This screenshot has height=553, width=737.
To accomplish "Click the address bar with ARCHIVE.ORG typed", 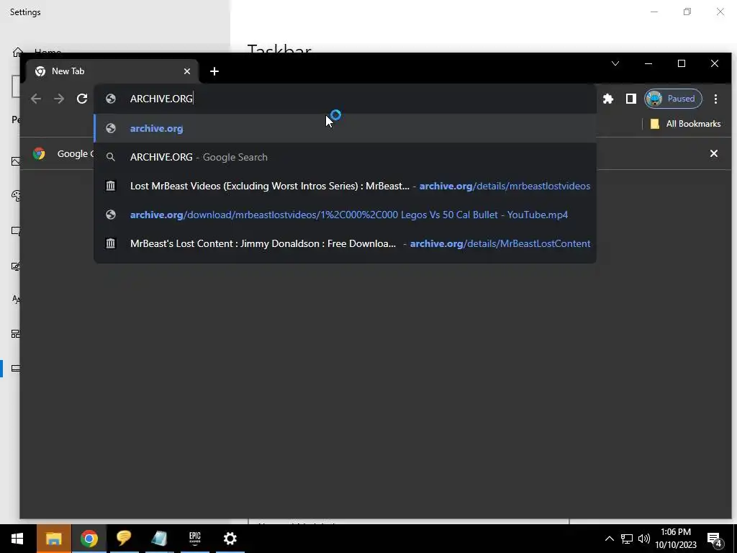I will (345, 99).
